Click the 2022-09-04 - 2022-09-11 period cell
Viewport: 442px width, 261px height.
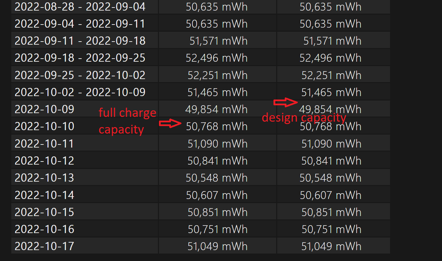[85, 24]
